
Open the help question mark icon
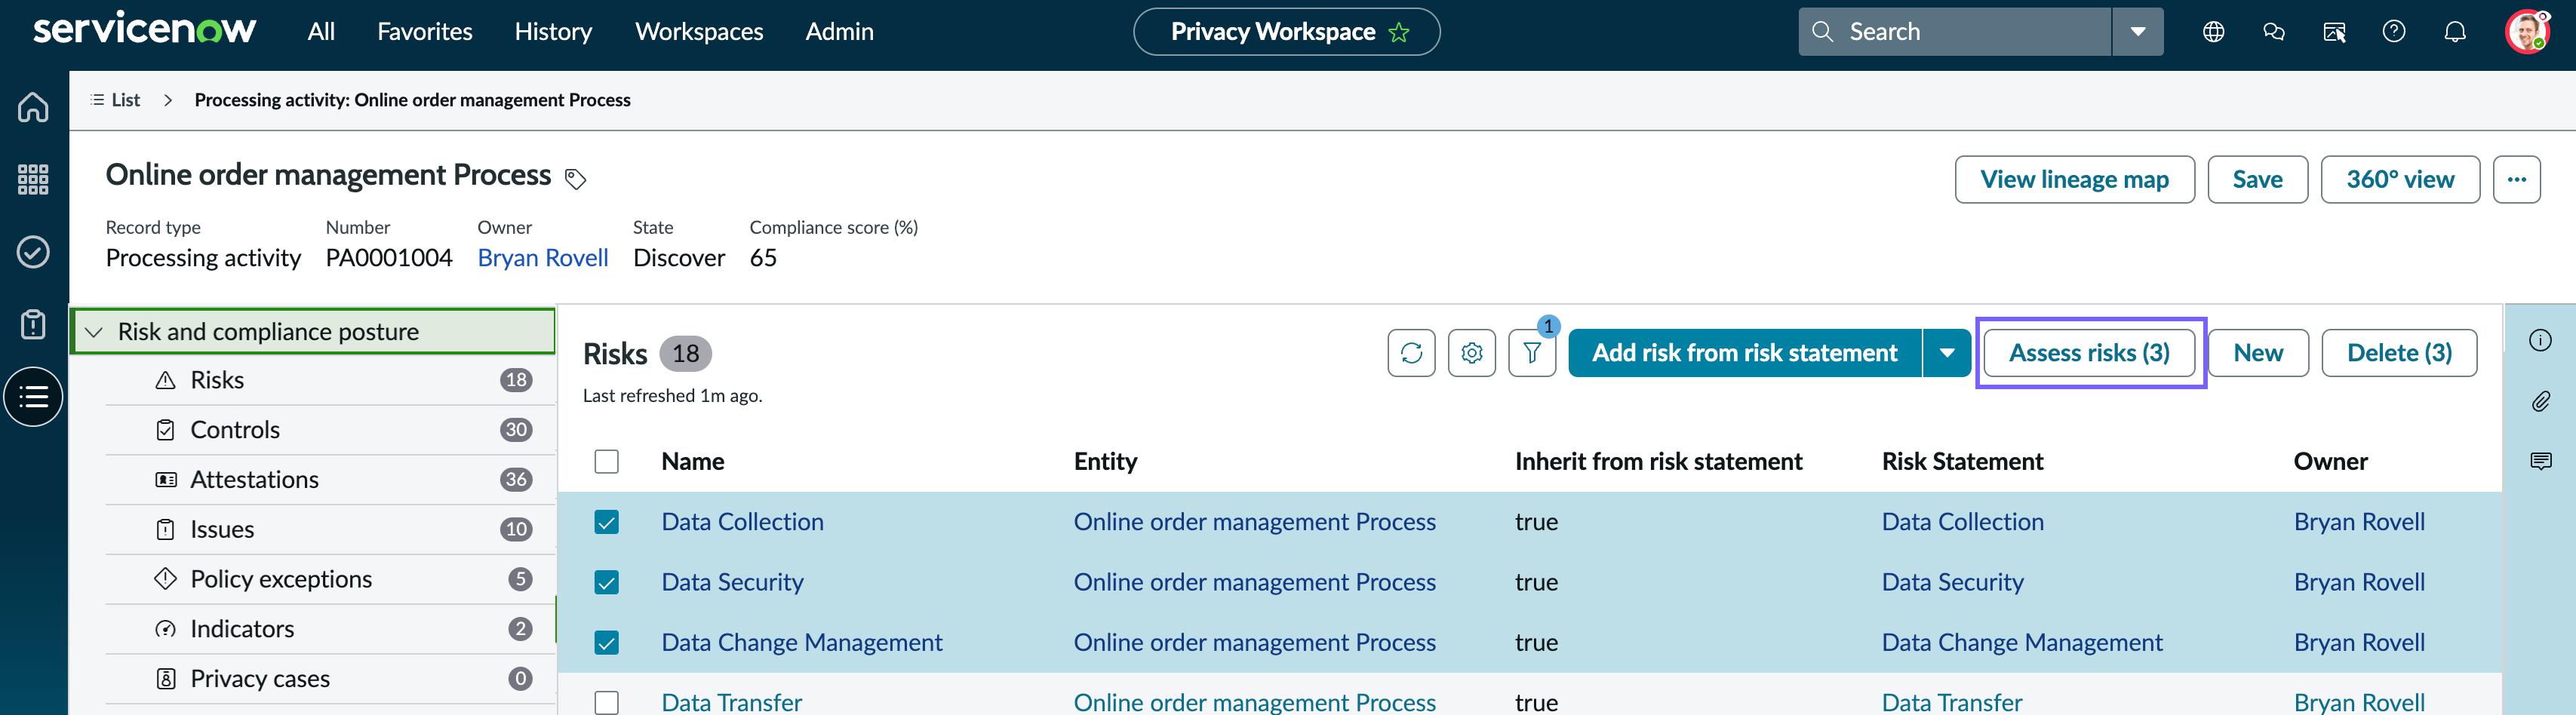tap(2393, 32)
